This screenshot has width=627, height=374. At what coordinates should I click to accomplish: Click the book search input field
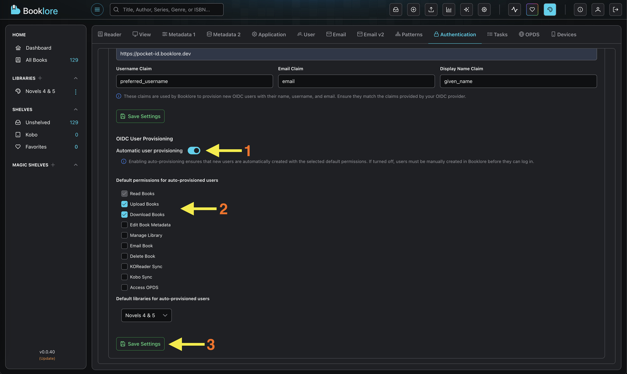[x=166, y=9]
